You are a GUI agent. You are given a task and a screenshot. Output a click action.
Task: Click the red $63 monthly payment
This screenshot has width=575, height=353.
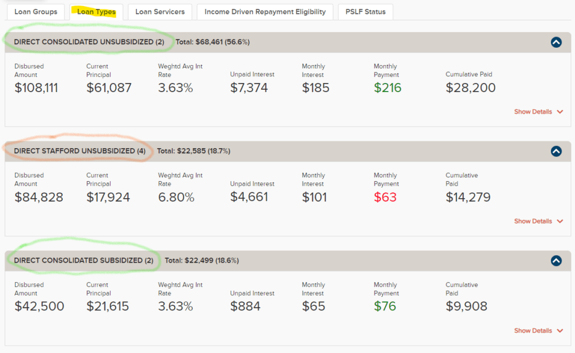(385, 198)
